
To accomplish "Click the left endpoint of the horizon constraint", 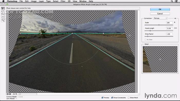I will (x=20, y=34).
